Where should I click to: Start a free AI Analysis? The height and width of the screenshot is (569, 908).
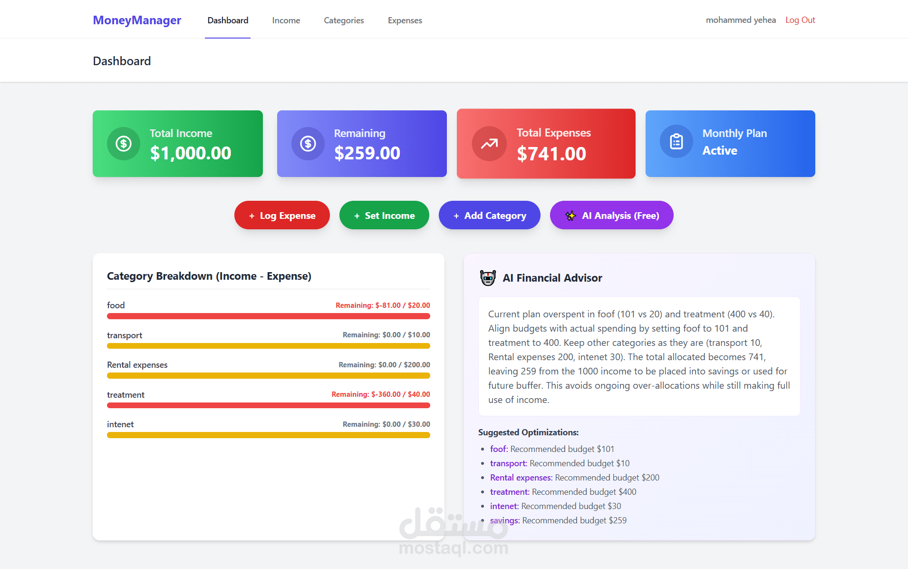click(611, 215)
